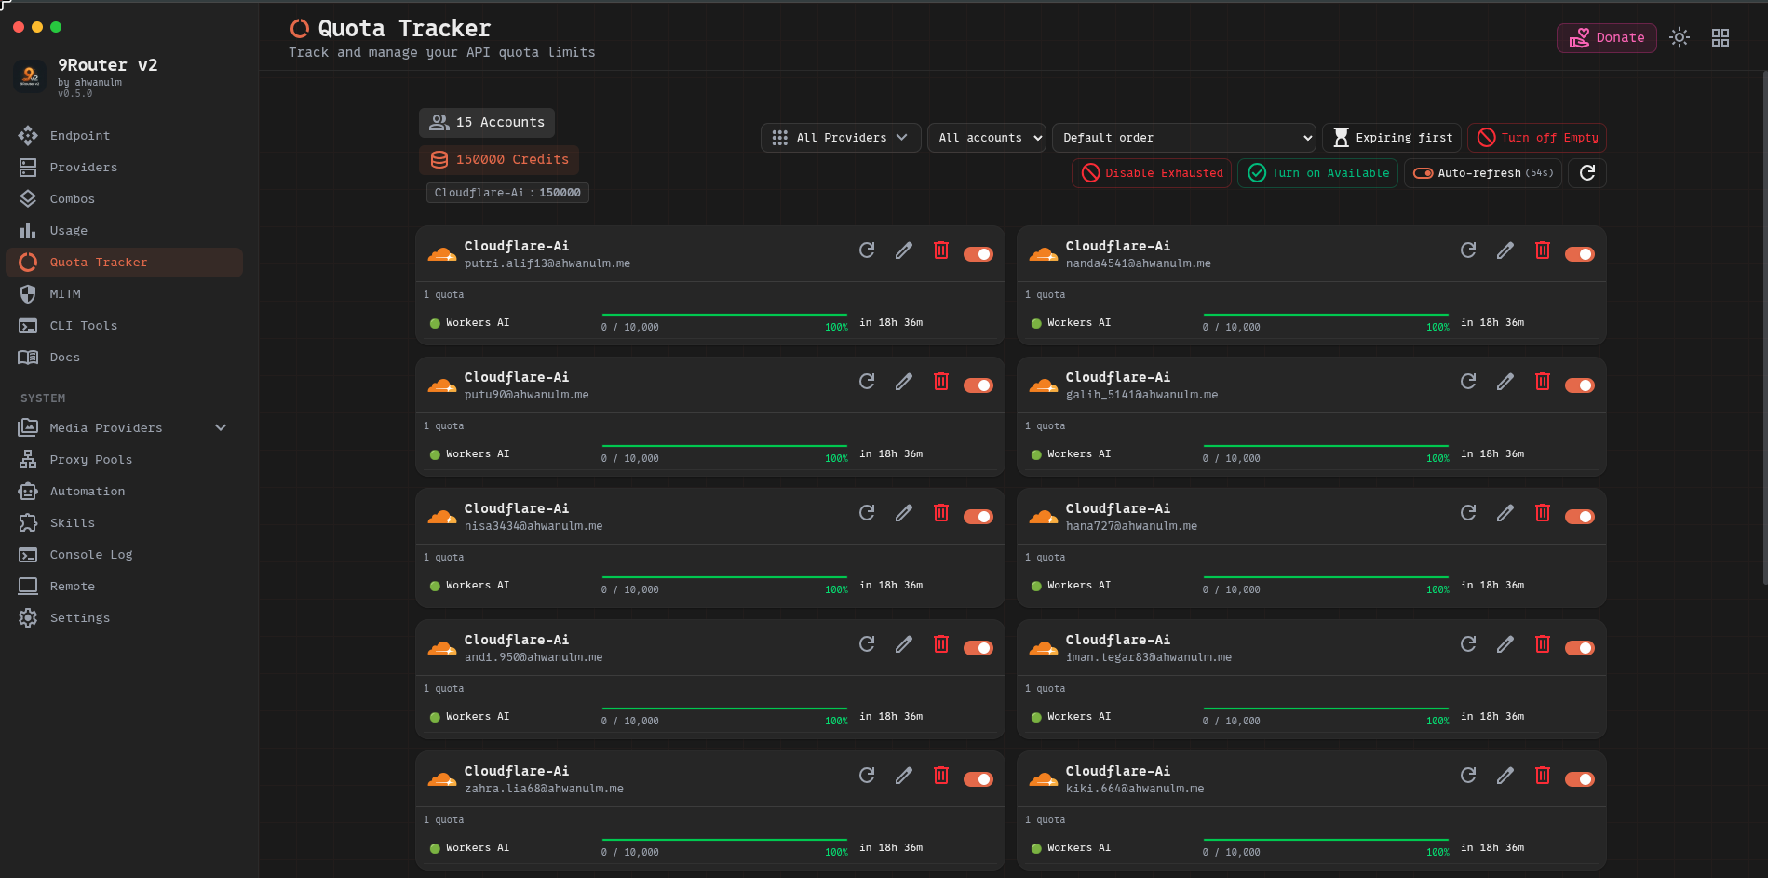Click the 150000 Credits badge
The height and width of the screenshot is (878, 1768).
pos(499,160)
